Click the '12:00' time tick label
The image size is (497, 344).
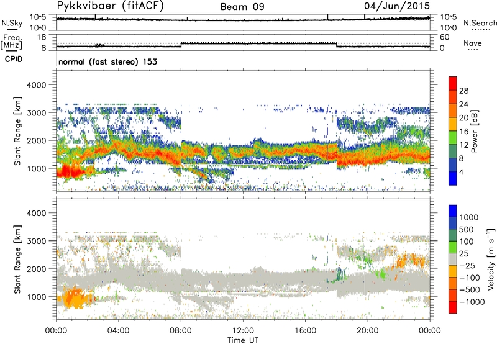(x=243, y=331)
